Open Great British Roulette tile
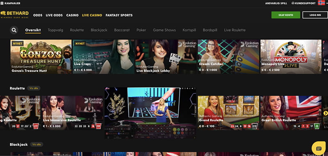Image resolution: width=328 pixels, height=156 pixels. 291,113
